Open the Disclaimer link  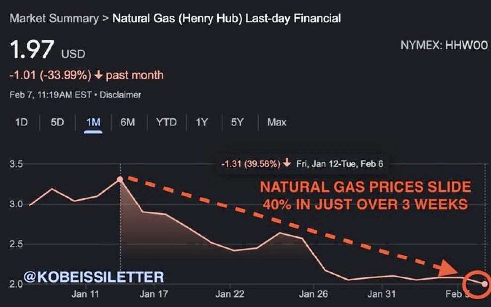coord(121,95)
